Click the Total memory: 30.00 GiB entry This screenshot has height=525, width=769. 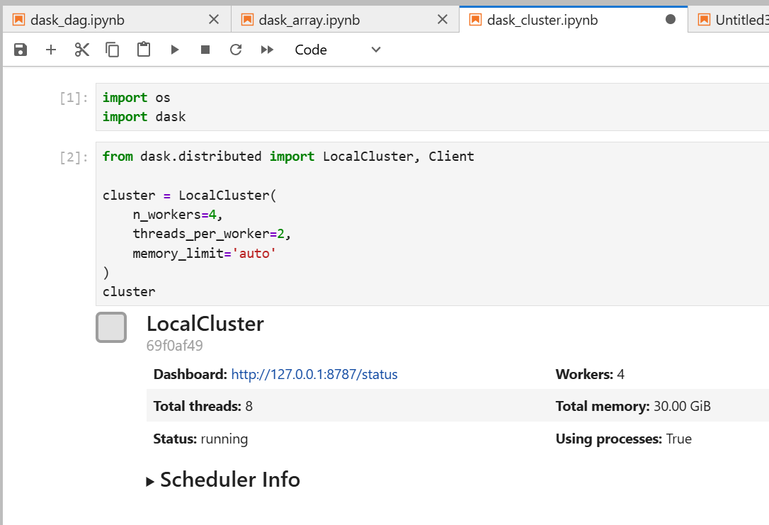click(633, 406)
